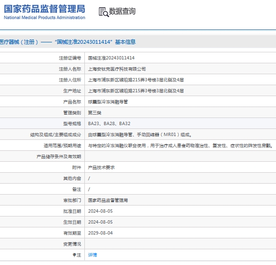
Task: Click the 注册证编号 label
Action: 70,58
